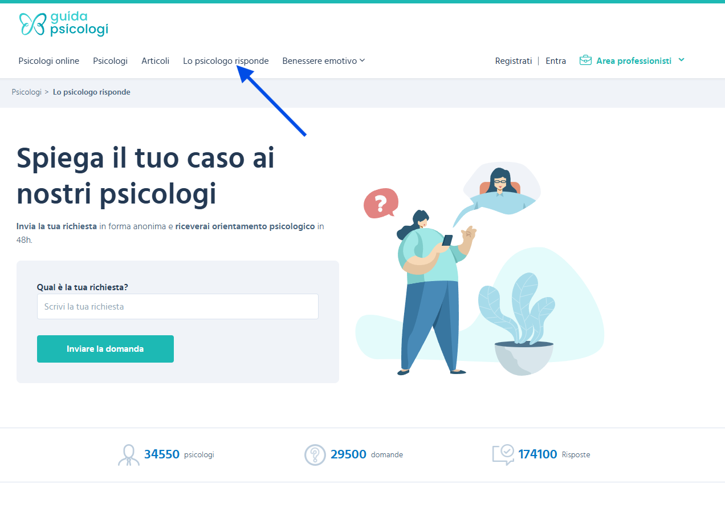The width and height of the screenshot is (725, 512).
Task: Click the Psicologi breadcrumb link
Action: (x=27, y=92)
